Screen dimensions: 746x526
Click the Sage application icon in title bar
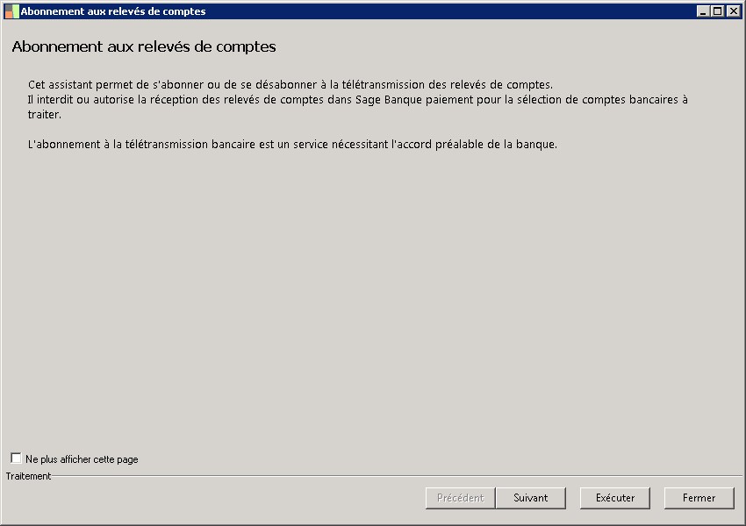click(x=11, y=11)
